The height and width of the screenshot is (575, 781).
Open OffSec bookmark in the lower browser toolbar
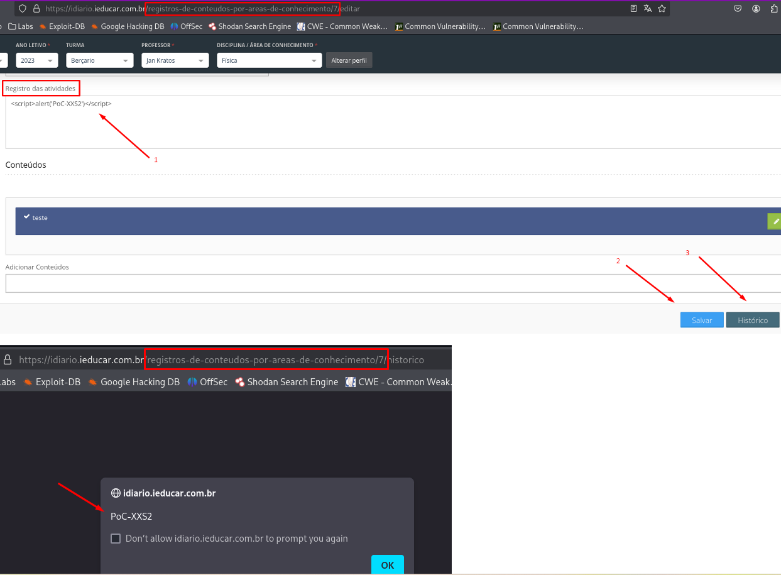click(207, 381)
